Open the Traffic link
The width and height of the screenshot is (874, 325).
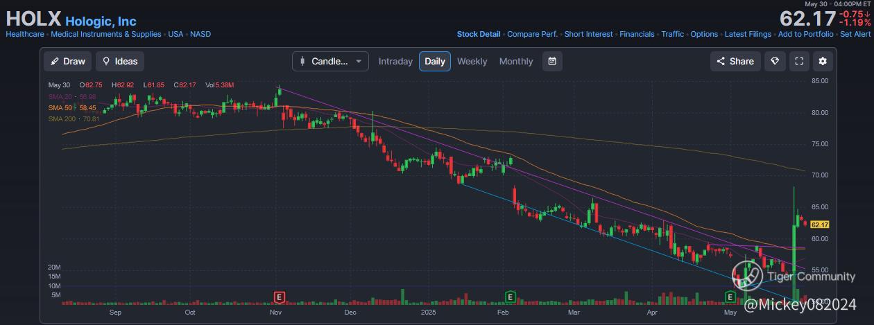pyautogui.click(x=673, y=34)
